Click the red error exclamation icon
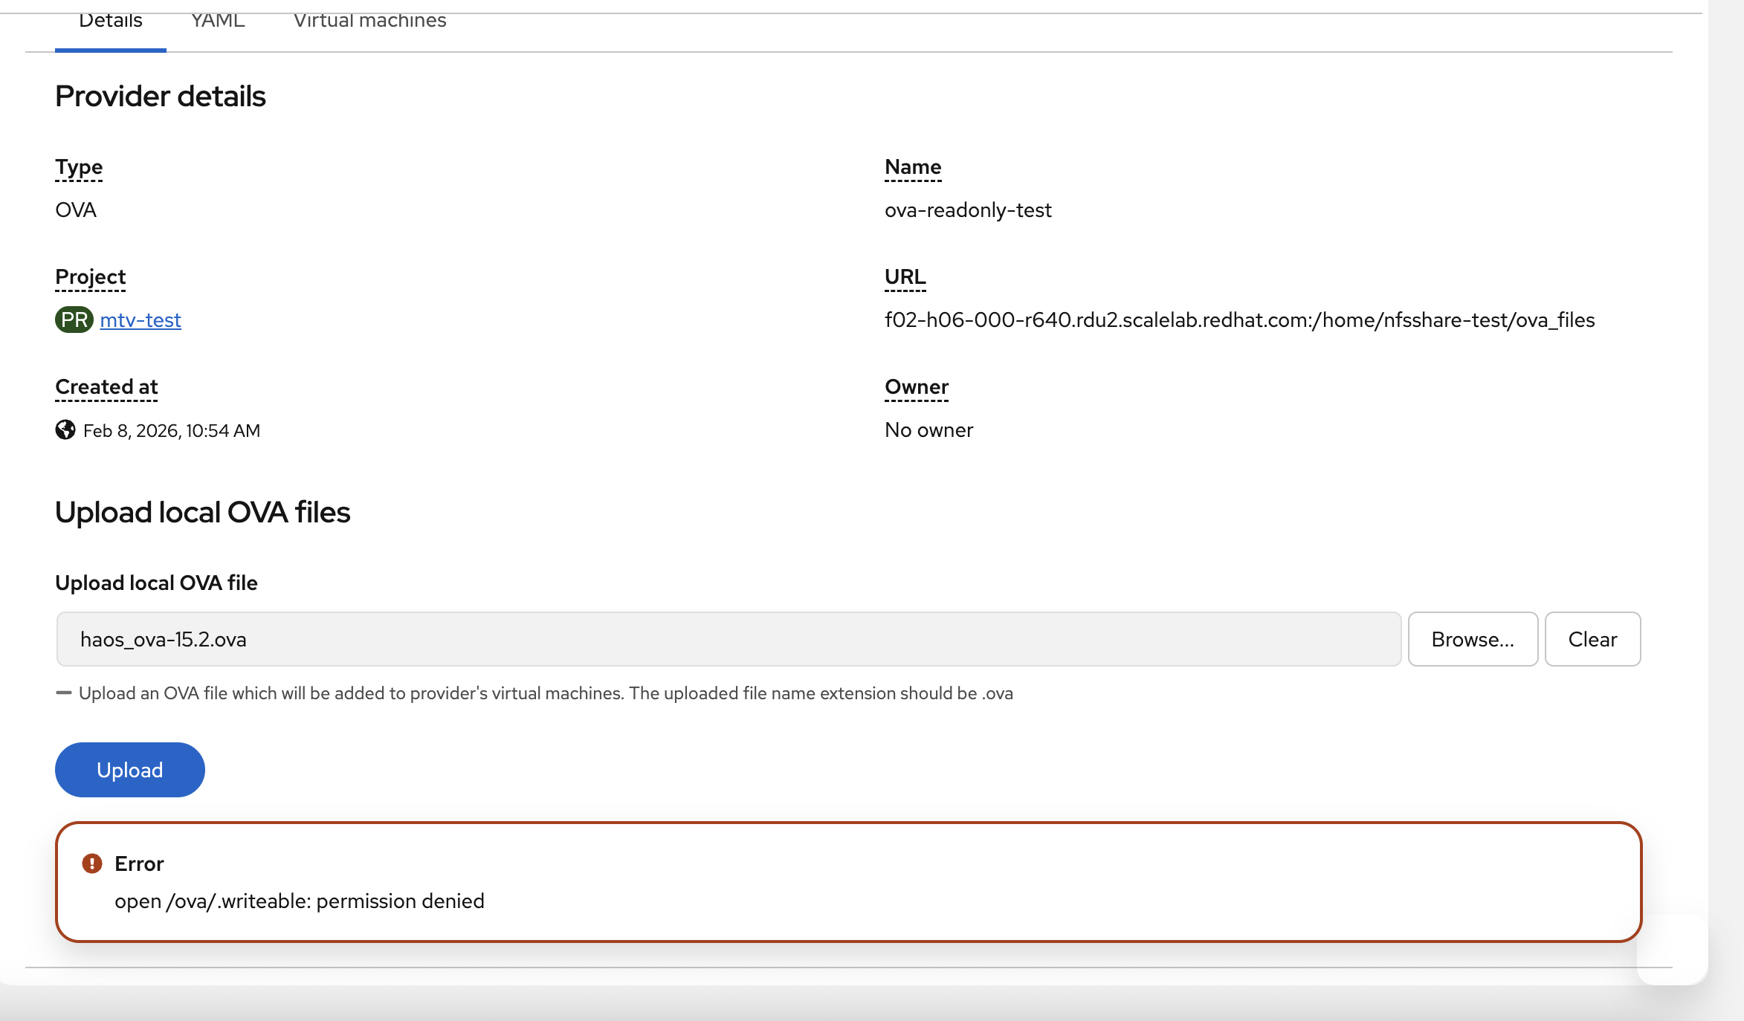 [92, 863]
